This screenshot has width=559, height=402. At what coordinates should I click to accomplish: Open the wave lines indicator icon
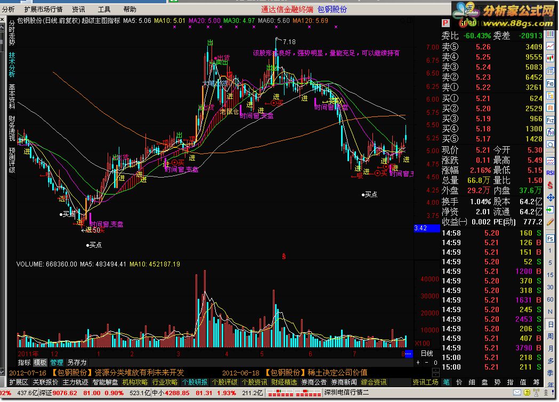550,161
